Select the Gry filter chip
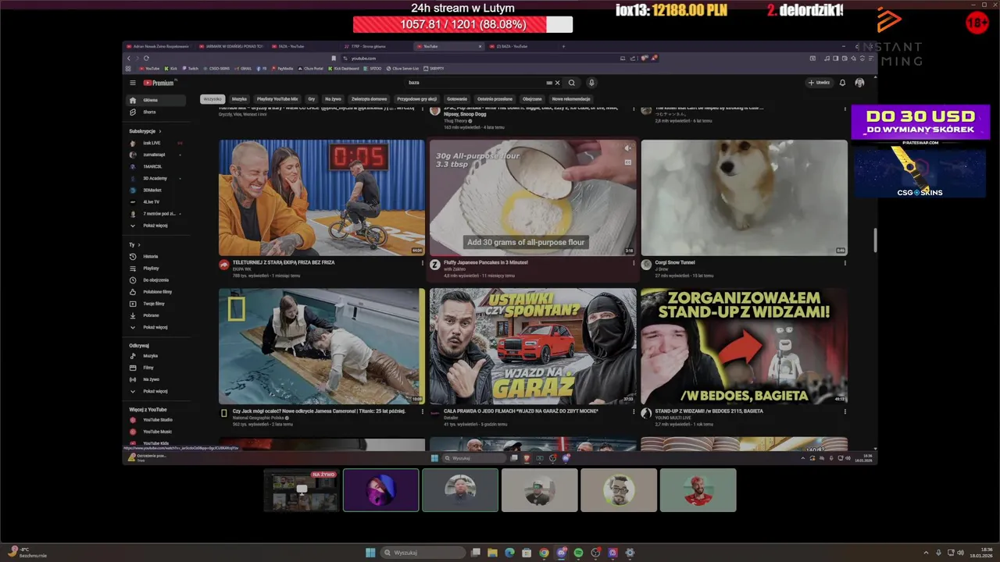 click(312, 99)
